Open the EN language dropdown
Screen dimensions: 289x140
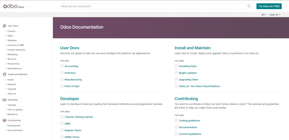264,15
